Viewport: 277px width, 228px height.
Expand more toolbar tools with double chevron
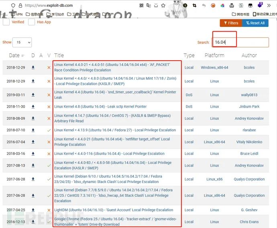269,6
